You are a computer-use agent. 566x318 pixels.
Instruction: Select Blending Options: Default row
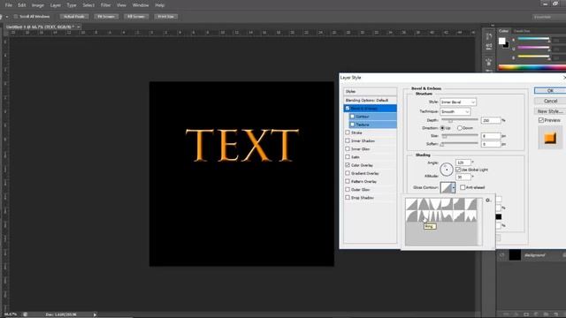tap(371, 100)
